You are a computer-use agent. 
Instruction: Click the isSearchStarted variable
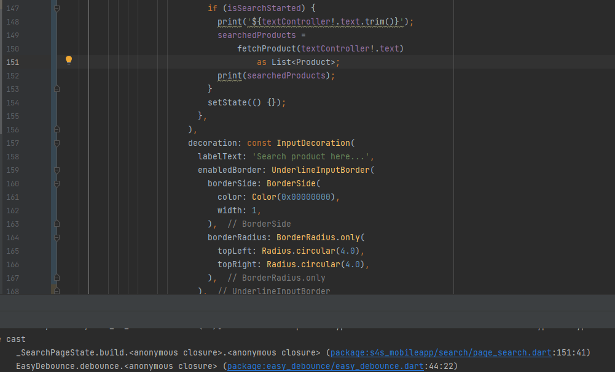264,8
